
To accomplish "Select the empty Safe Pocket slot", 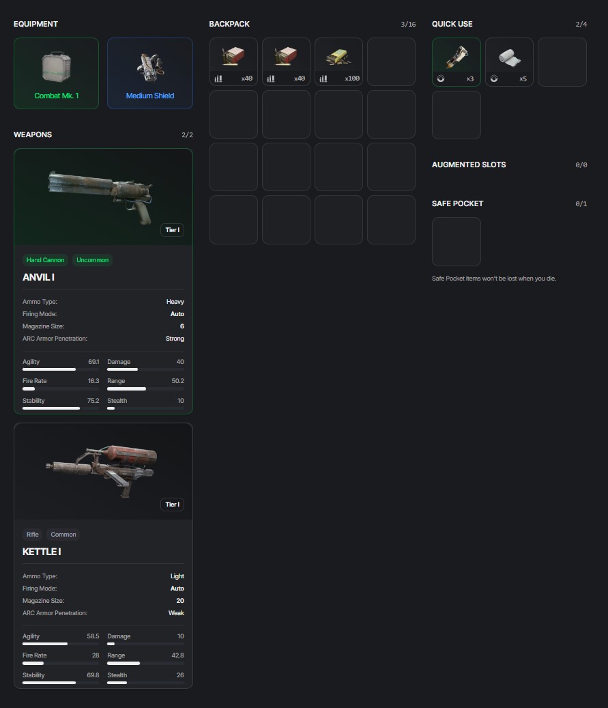I will 457,242.
